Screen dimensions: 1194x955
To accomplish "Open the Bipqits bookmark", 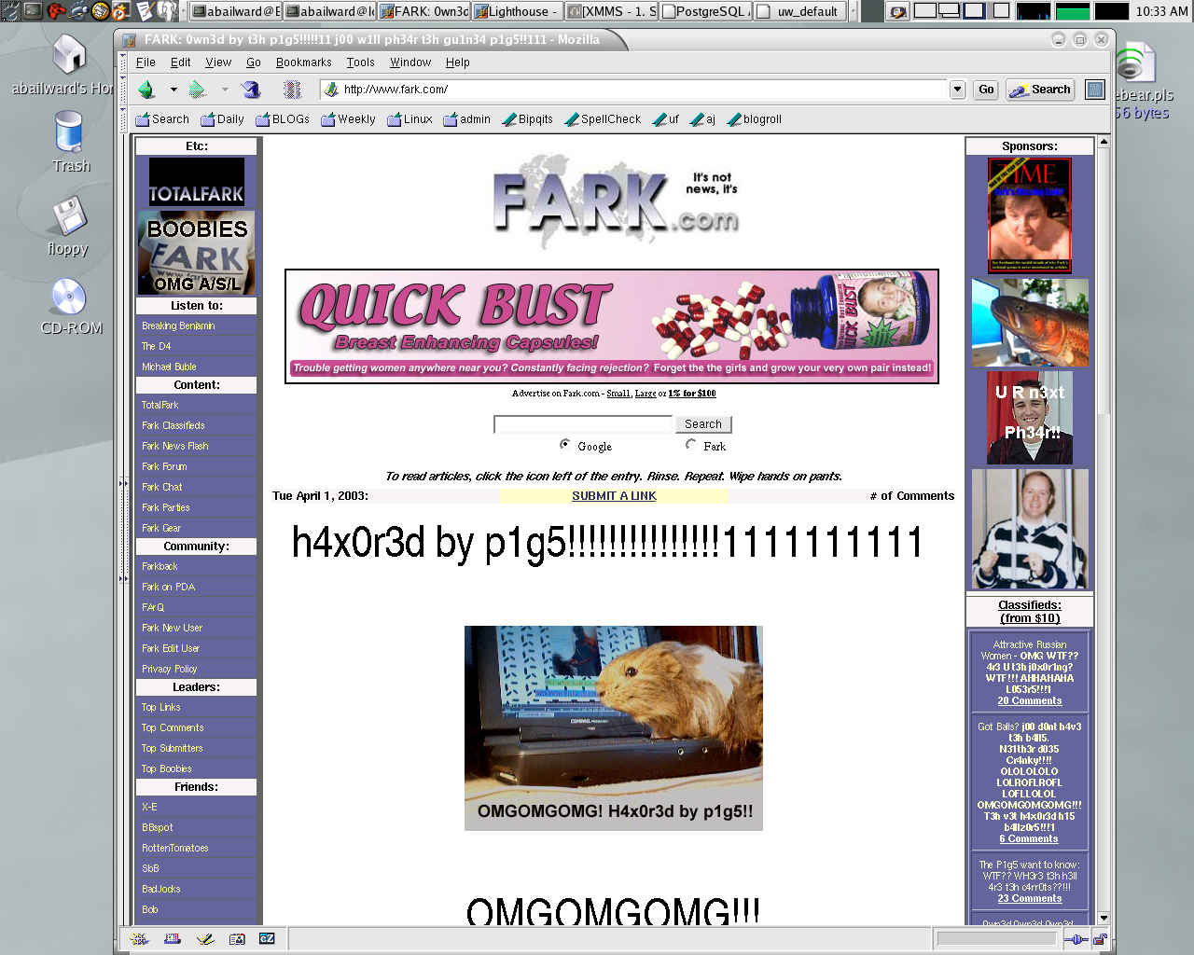I will (x=527, y=119).
